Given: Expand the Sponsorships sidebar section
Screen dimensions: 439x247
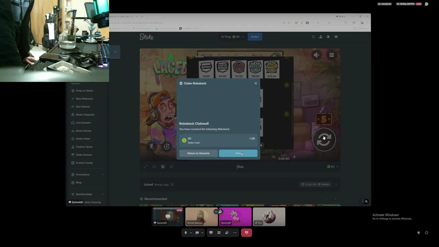Looking at the screenshot, I should pos(87,194).
